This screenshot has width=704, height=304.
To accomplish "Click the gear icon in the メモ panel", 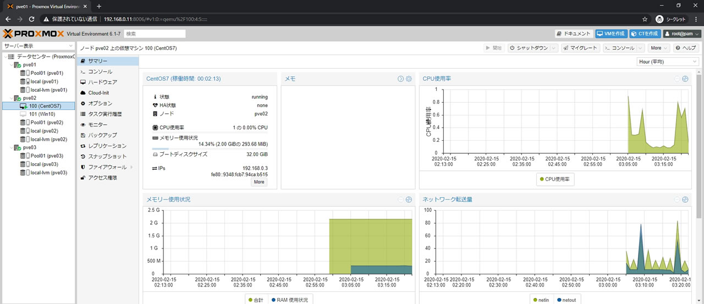I will pos(409,79).
